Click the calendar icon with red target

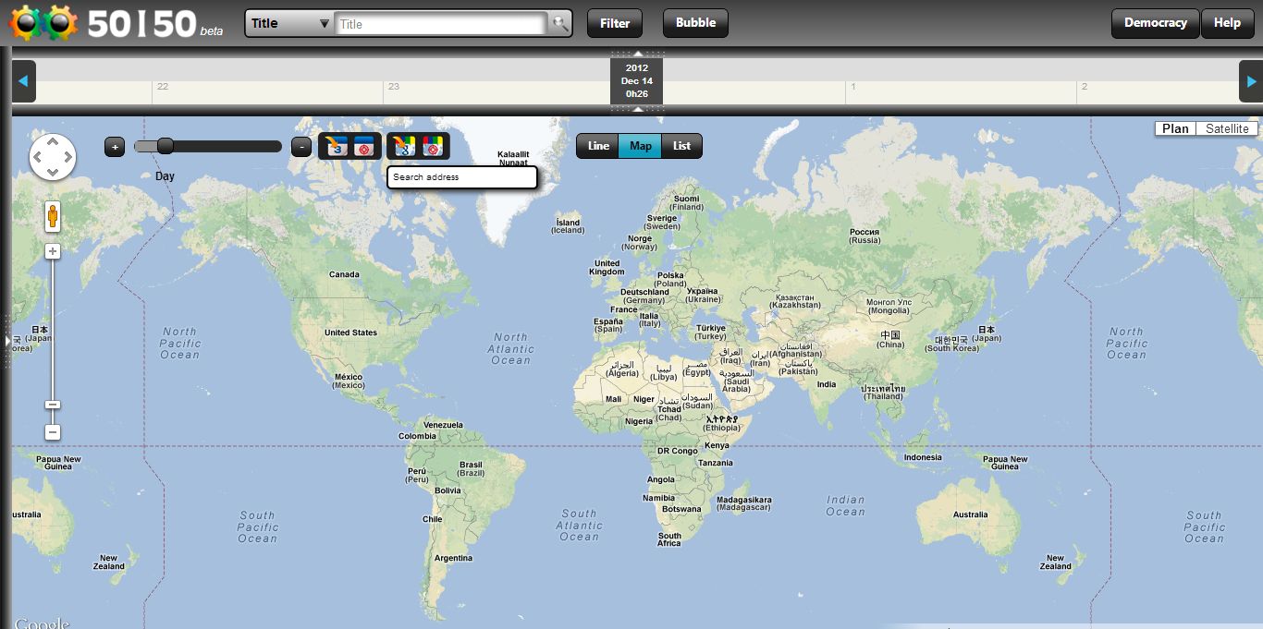(366, 146)
